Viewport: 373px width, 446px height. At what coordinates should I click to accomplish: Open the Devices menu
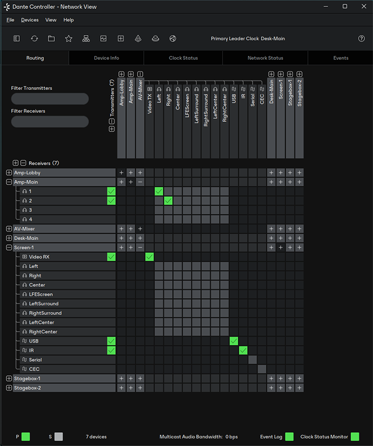(x=30, y=20)
